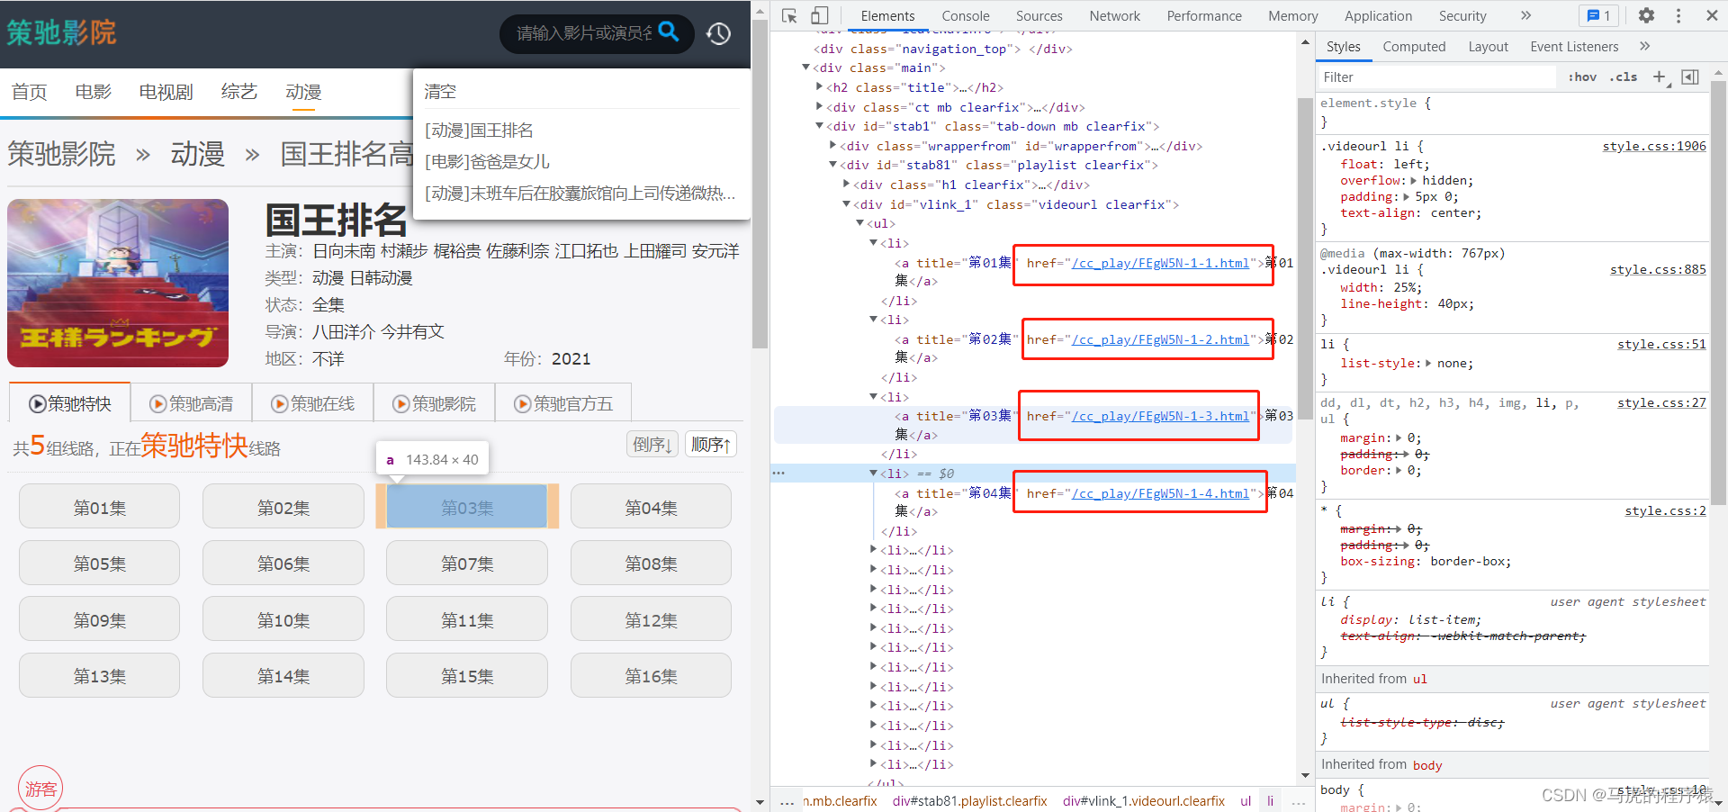
Task: Focus the Styles Filter input
Action: click(1437, 77)
